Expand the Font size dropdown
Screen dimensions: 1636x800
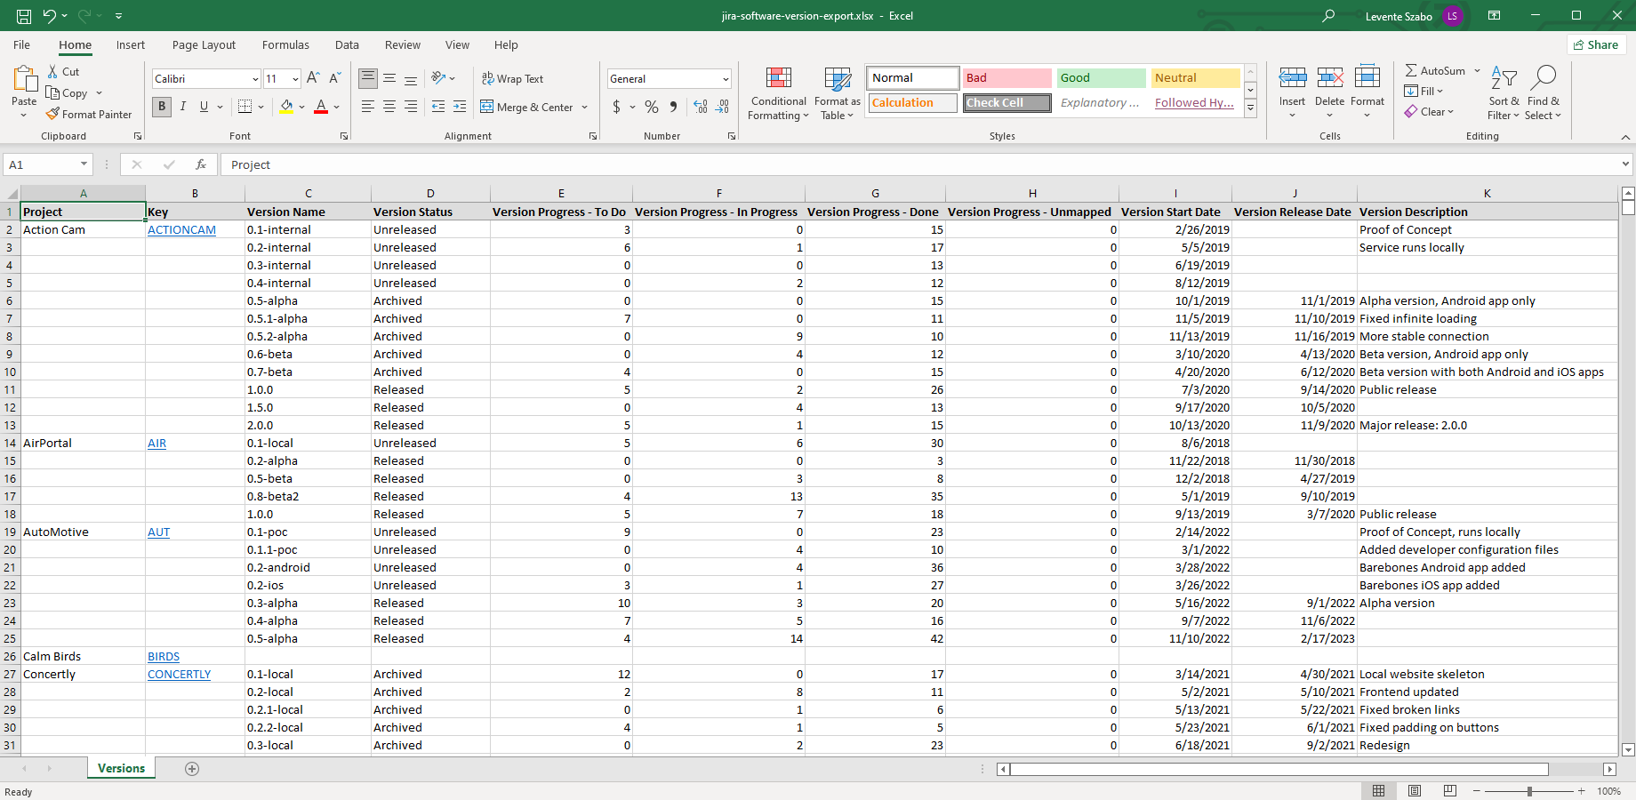pyautogui.click(x=293, y=78)
